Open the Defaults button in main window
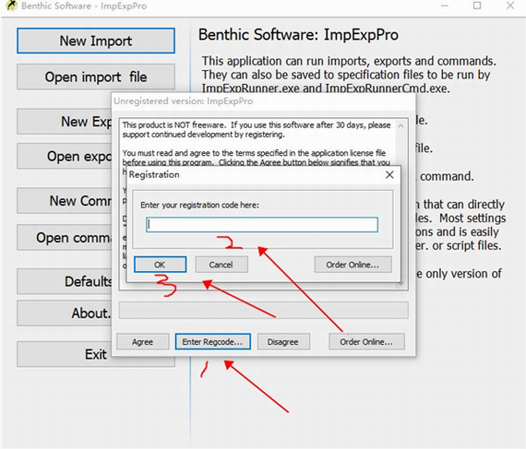The height and width of the screenshot is (449, 526). coord(65,281)
